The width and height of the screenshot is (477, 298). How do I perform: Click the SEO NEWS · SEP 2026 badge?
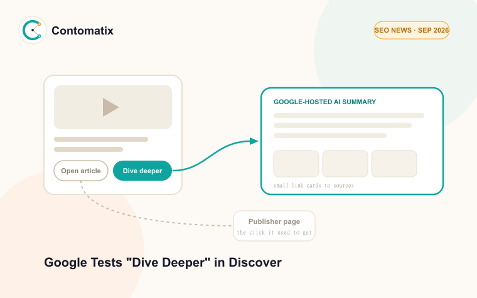(x=412, y=30)
